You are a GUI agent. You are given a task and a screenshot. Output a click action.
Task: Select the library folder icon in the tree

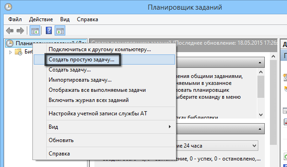click(19, 52)
